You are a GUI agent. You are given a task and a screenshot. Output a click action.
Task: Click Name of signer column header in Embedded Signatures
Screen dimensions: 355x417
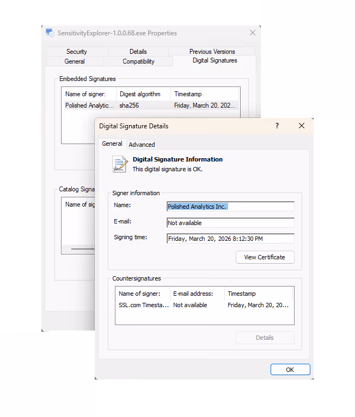click(x=89, y=94)
